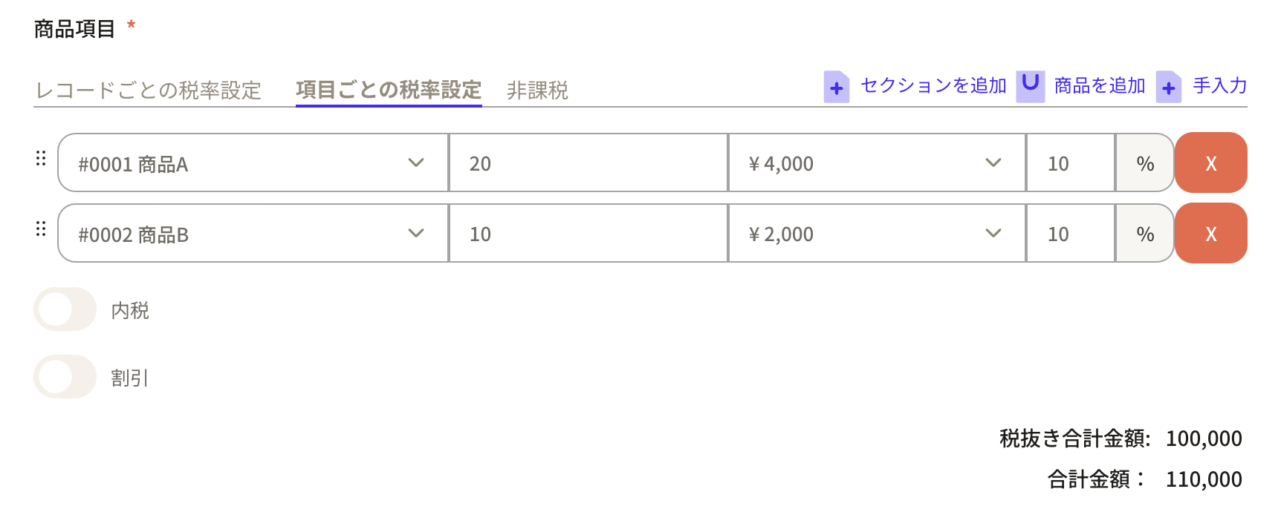
Task: Click the tax rate field in 商品B row
Action: point(1070,234)
